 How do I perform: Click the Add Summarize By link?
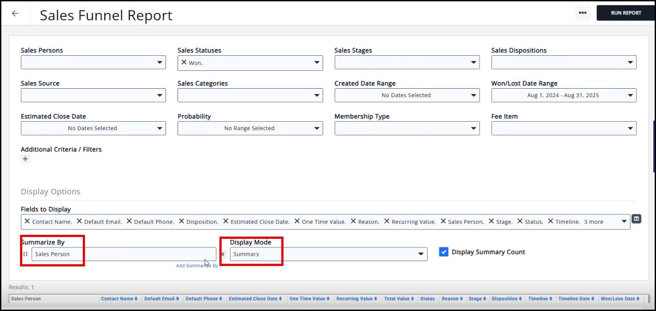[197, 266]
